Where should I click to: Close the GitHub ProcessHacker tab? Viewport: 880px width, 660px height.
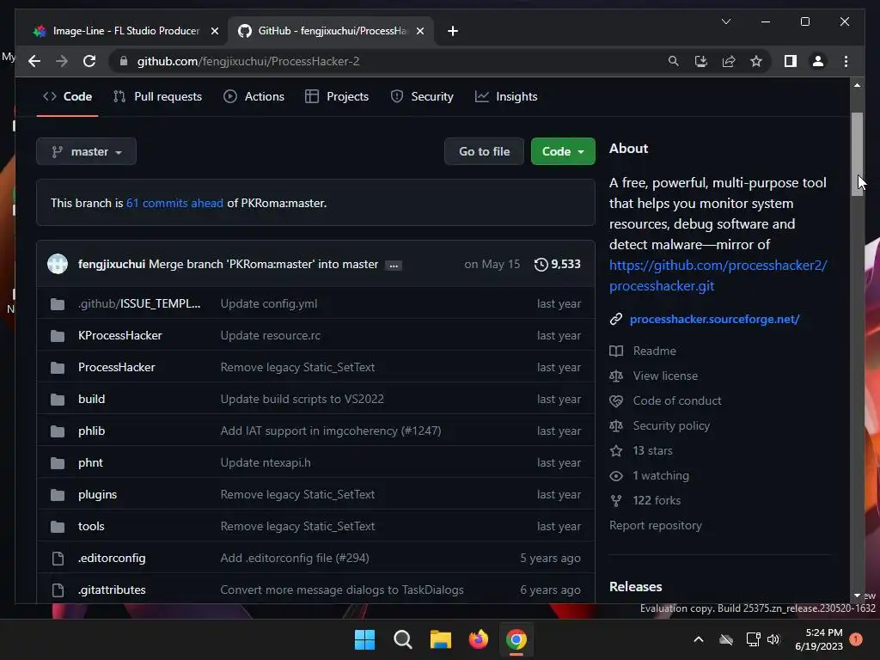tap(419, 31)
